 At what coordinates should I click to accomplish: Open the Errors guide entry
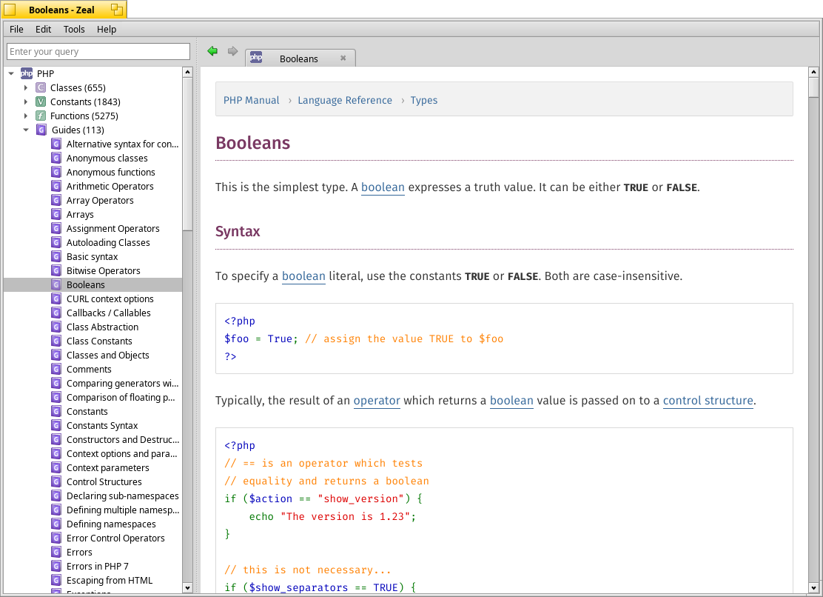point(79,553)
